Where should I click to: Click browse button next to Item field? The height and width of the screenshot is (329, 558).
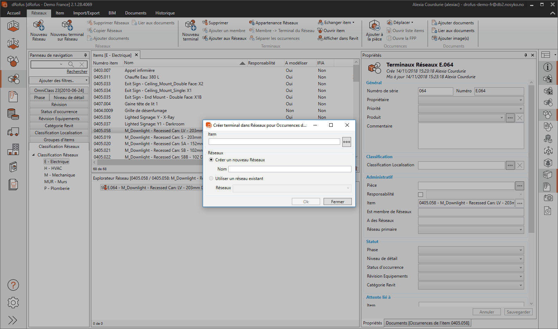[347, 142]
